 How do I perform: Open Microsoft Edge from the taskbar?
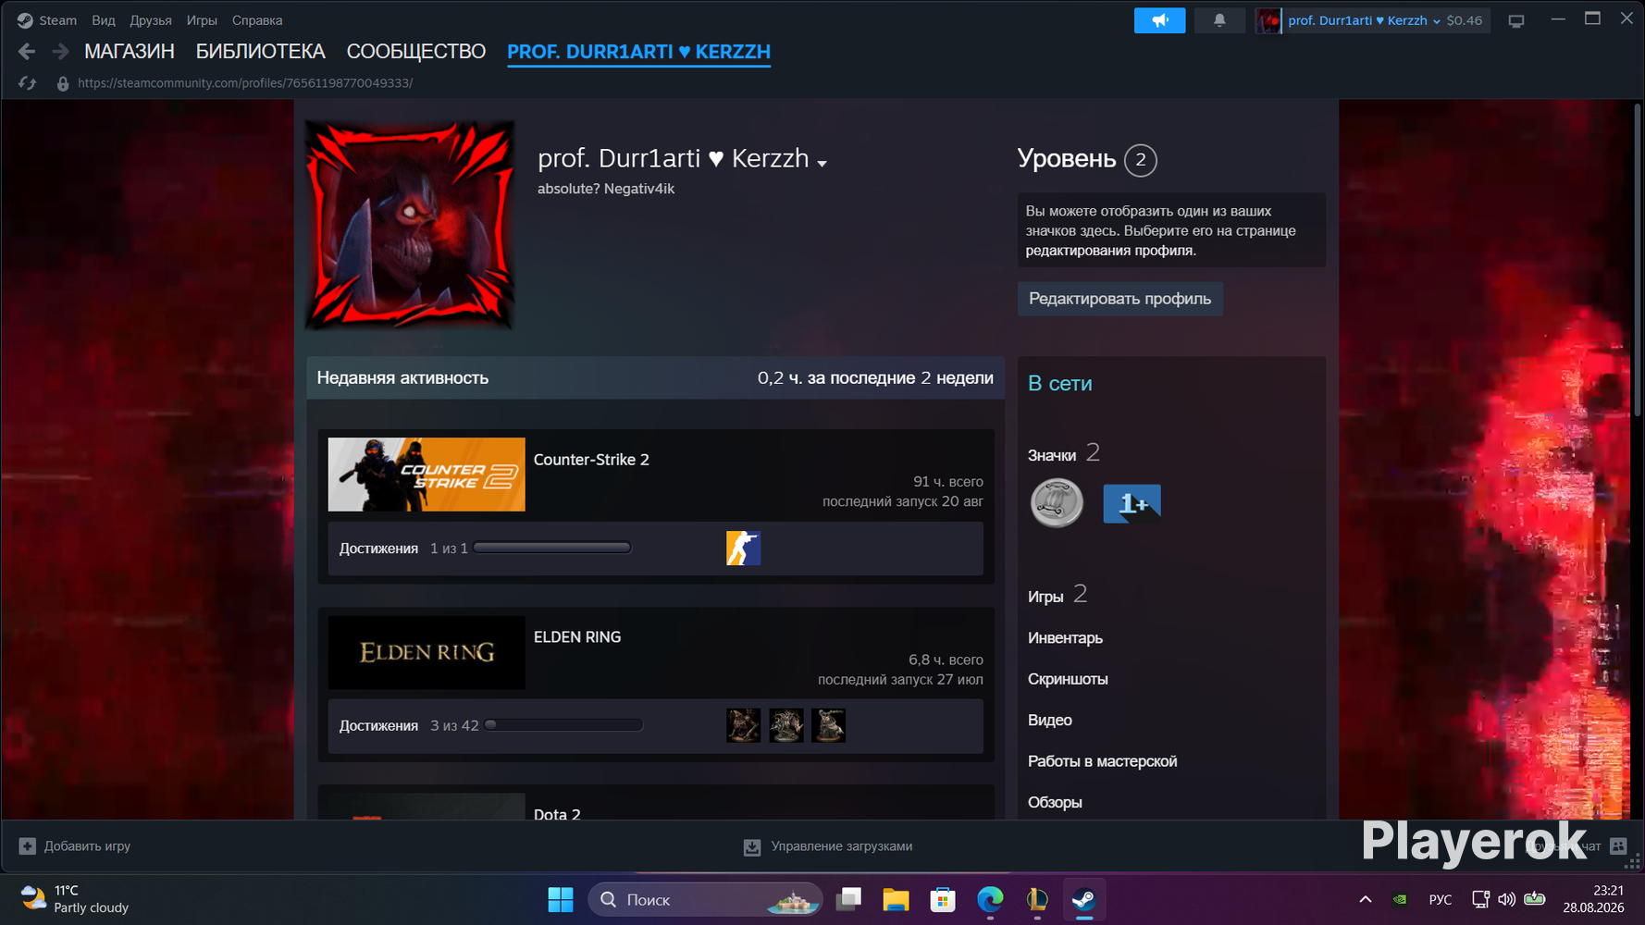point(990,899)
